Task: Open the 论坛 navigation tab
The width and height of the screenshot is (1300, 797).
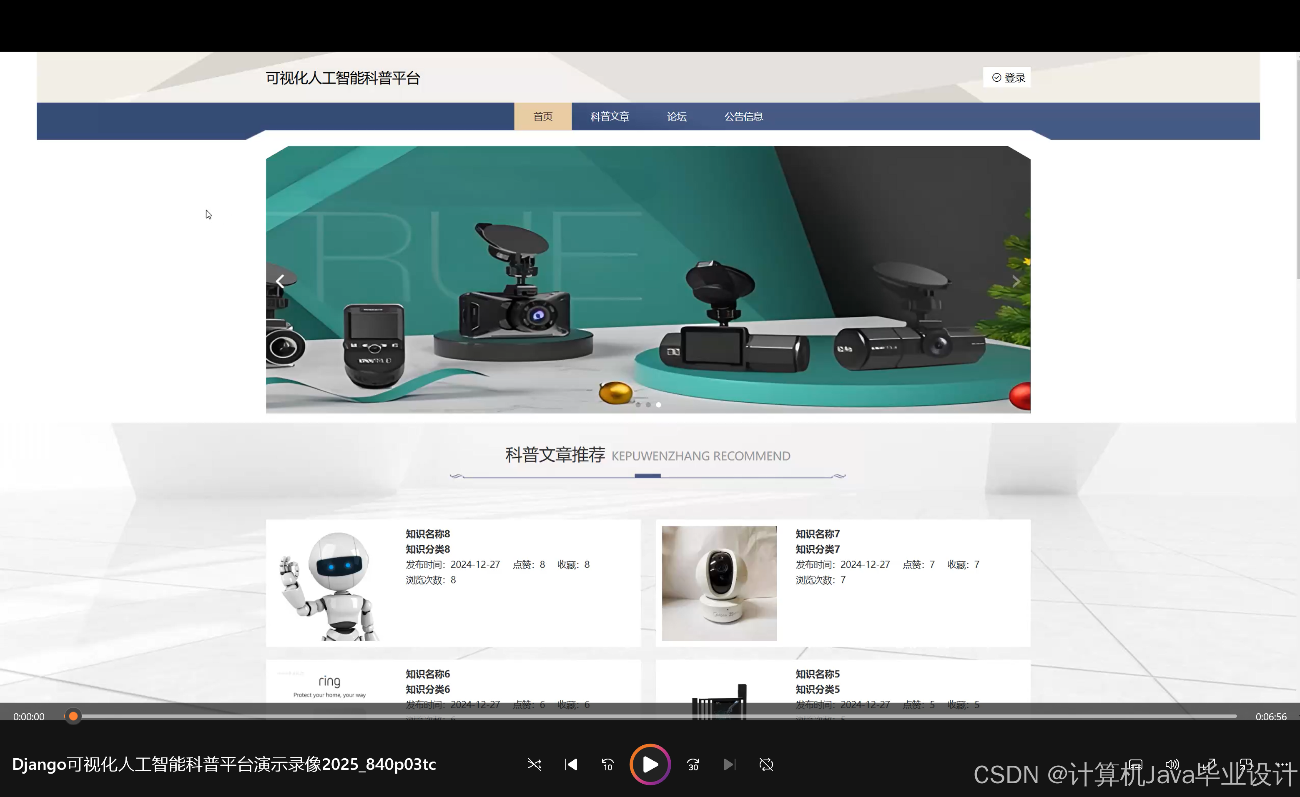Action: coord(677,117)
